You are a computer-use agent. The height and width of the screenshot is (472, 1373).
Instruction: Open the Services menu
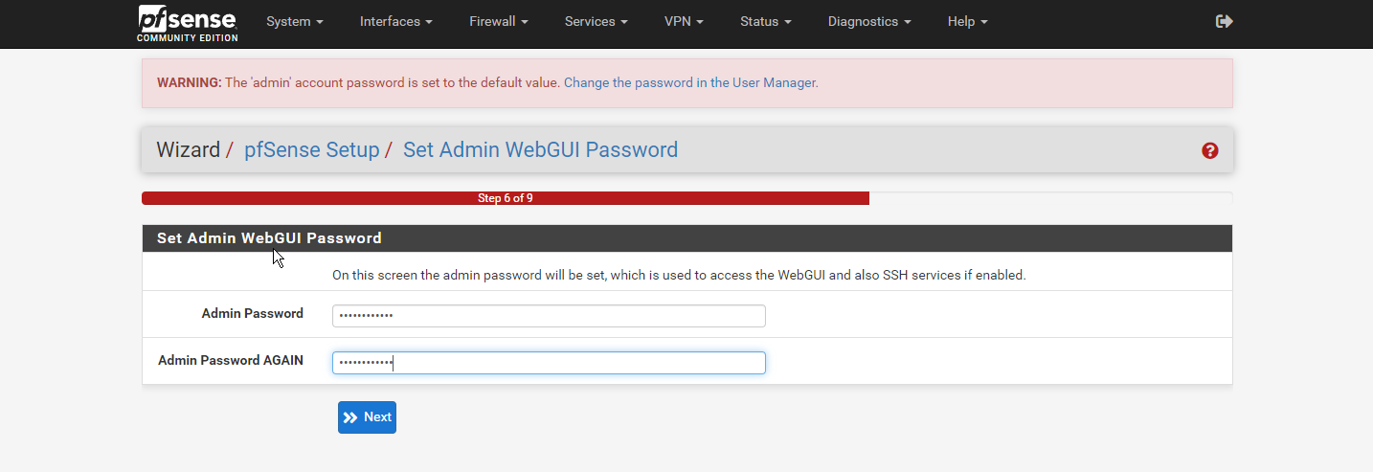(596, 21)
